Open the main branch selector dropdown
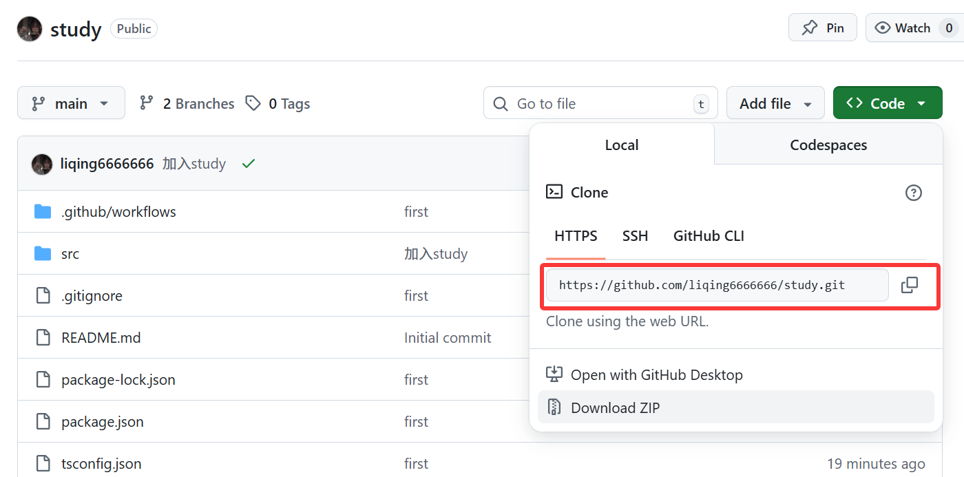Image resolution: width=964 pixels, height=477 pixels. (71, 103)
